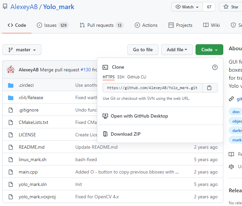Viewport: 242px width, 206px height.
Task: Open the x64/Release folder
Action: [x=31, y=97]
